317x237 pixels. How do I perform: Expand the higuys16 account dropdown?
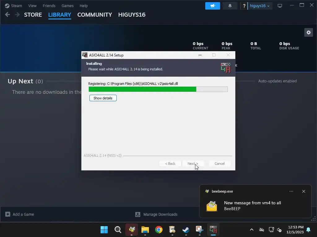coord(260,6)
